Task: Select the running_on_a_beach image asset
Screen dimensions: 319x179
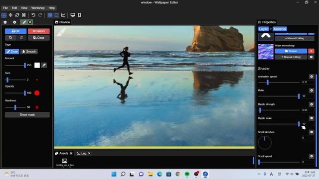Action: click(x=65, y=163)
